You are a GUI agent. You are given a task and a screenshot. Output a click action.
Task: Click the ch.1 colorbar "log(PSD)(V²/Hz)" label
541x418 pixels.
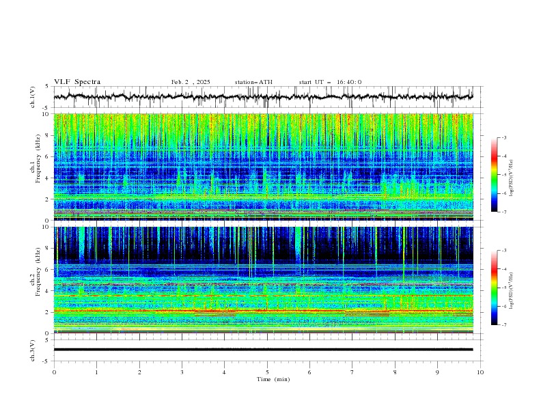pyautogui.click(x=512, y=178)
